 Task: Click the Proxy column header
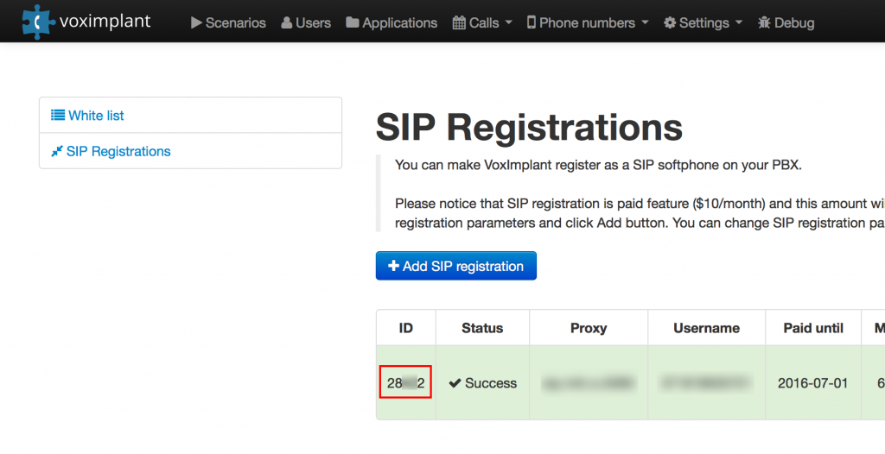tap(588, 328)
